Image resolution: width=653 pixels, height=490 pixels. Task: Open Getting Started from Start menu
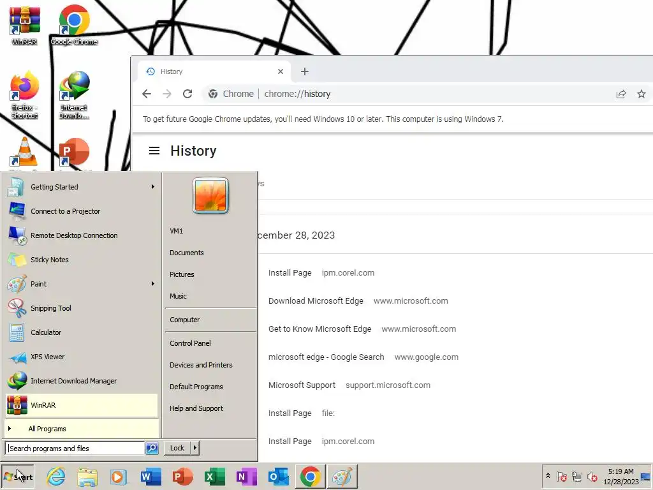click(82, 187)
